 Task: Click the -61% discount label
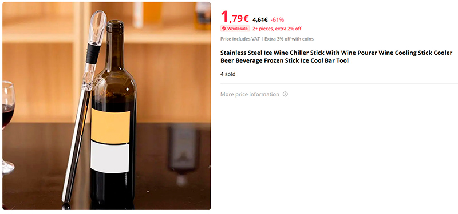(277, 20)
